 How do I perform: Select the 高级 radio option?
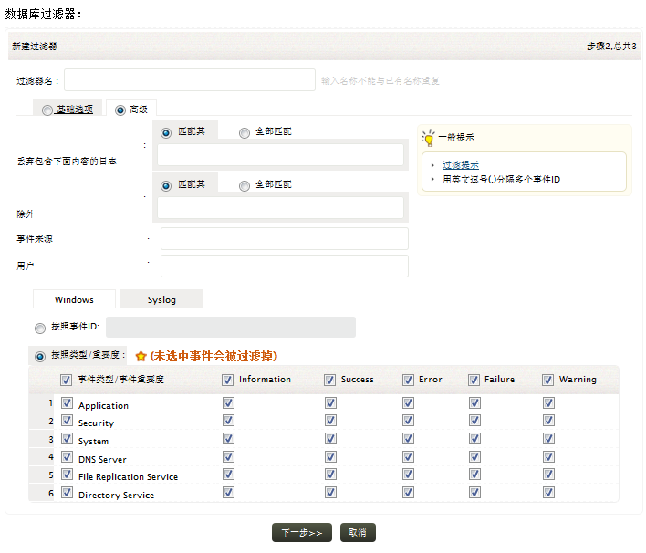click(120, 110)
